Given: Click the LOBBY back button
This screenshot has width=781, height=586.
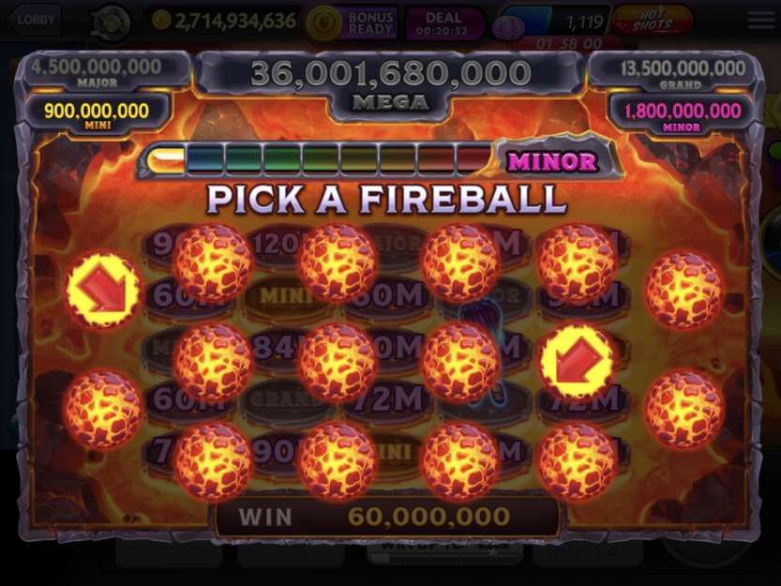Looking at the screenshot, I should point(34,20).
